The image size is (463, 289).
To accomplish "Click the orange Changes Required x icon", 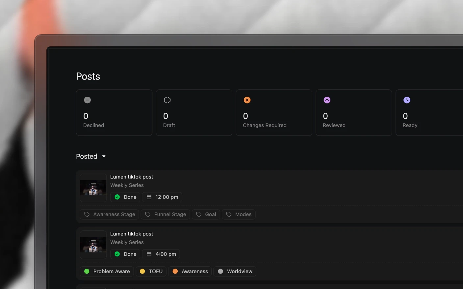I will point(247,100).
